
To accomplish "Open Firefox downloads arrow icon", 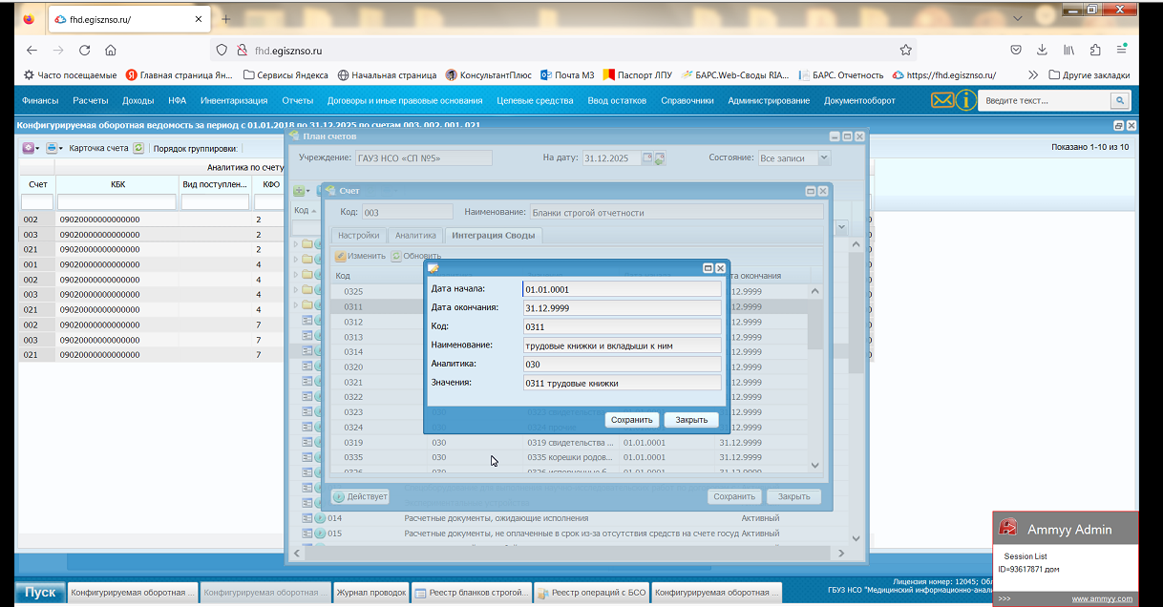I will 1042,50.
